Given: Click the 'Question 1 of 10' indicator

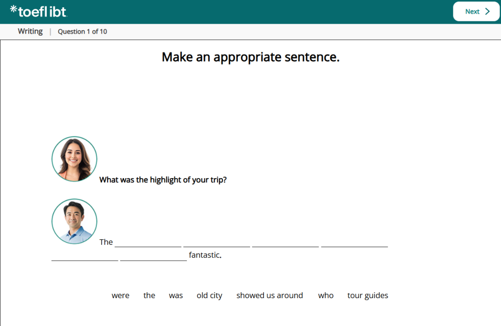Looking at the screenshot, I should pyautogui.click(x=83, y=32).
